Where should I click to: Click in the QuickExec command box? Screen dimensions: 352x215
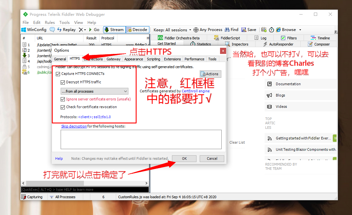(x=85, y=189)
